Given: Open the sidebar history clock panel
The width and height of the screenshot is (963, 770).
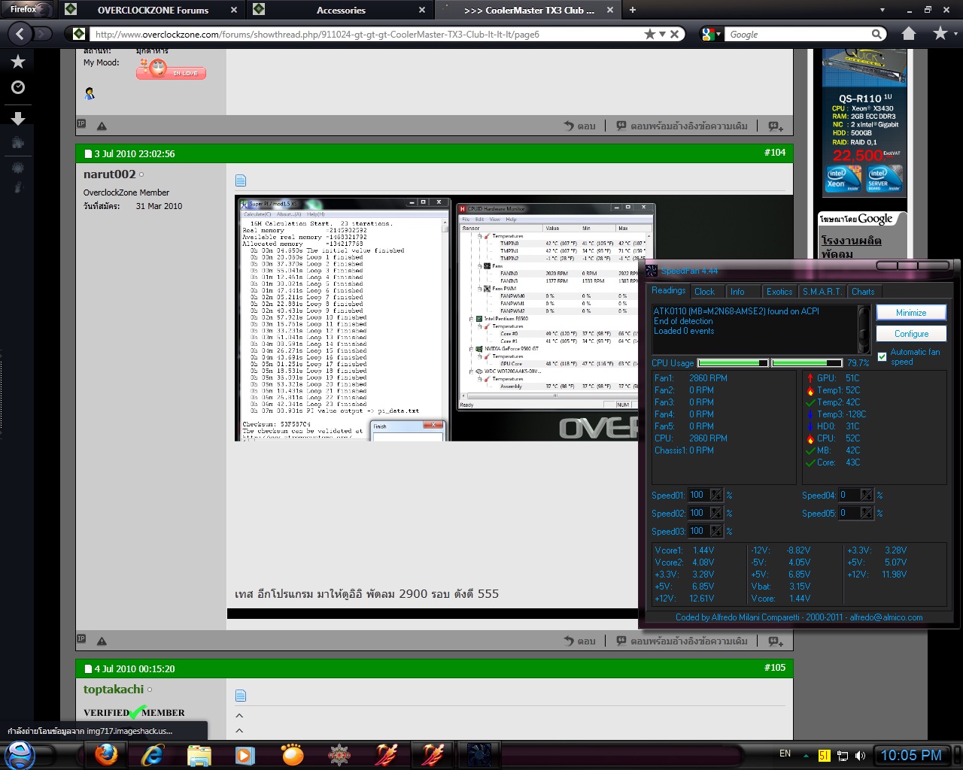Looking at the screenshot, I should click(18, 88).
